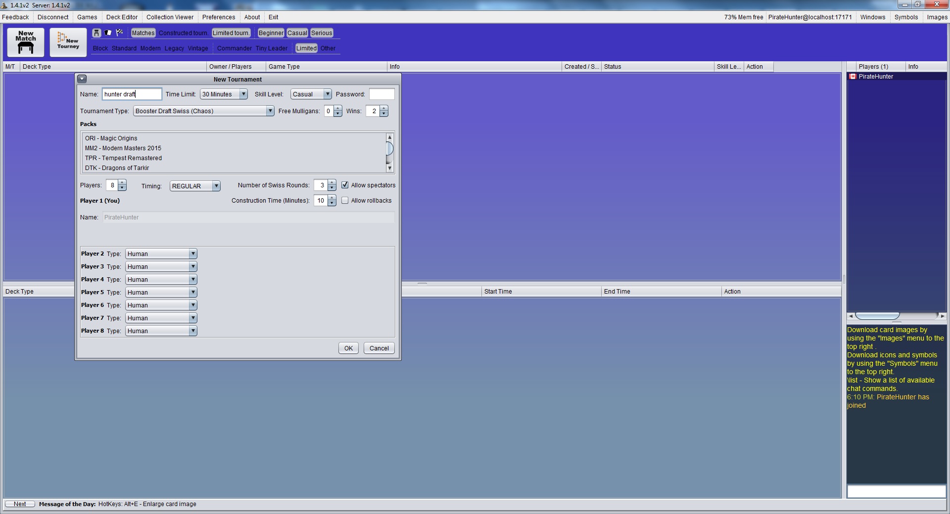Click the New Tourney bracket button
This screenshot has width=950, height=514.
click(x=68, y=42)
